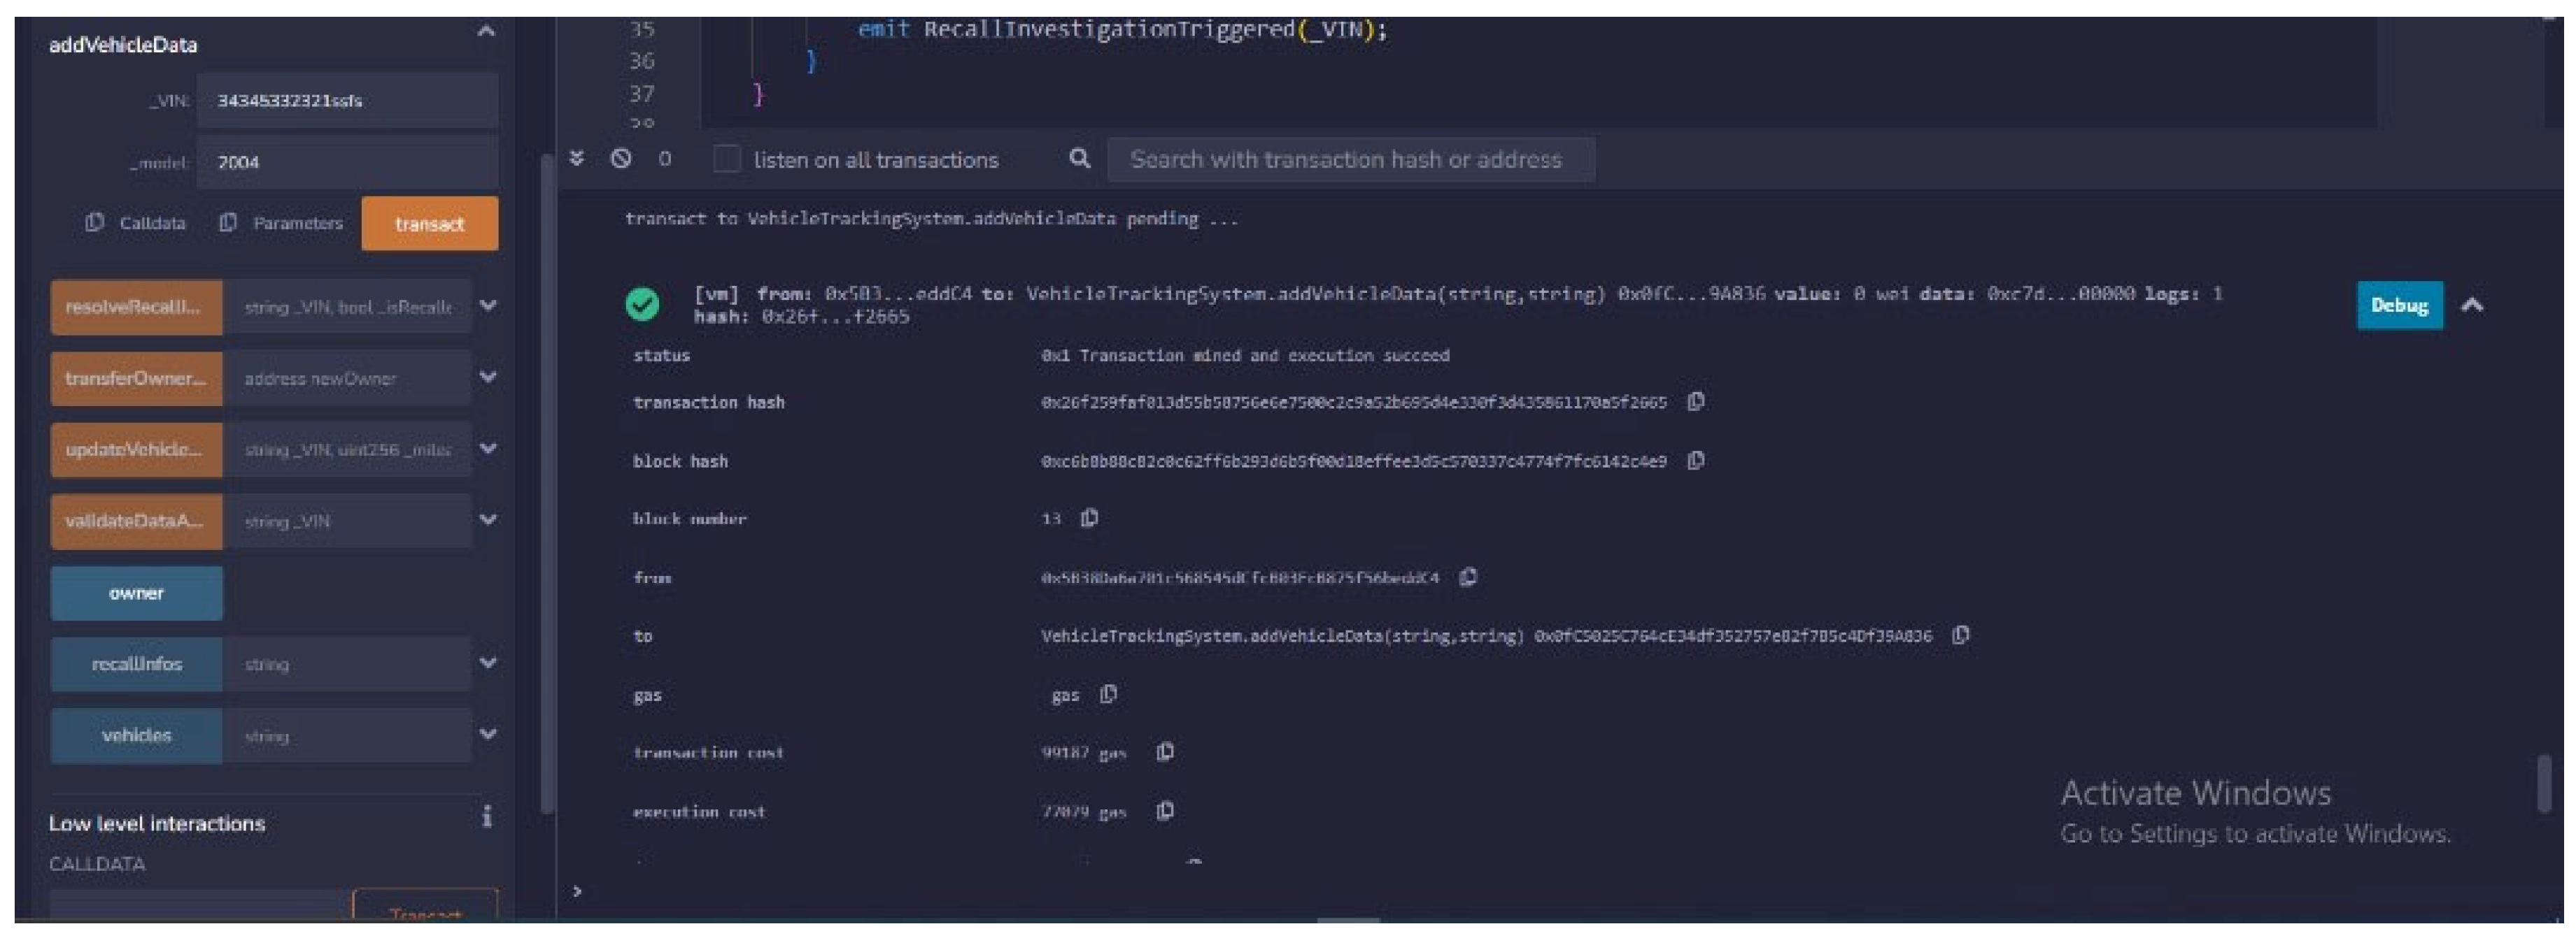Copy the block hash value
2576x938 pixels.
[x=1695, y=461]
